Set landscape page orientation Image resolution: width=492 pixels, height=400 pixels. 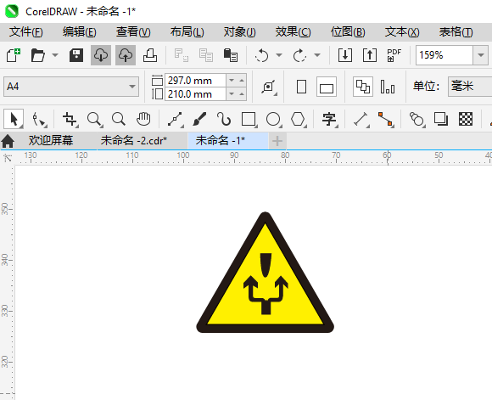[x=327, y=87]
